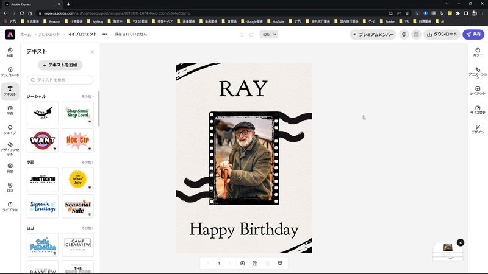Open the 背景 background panel
488x274 pixels.
[10, 168]
